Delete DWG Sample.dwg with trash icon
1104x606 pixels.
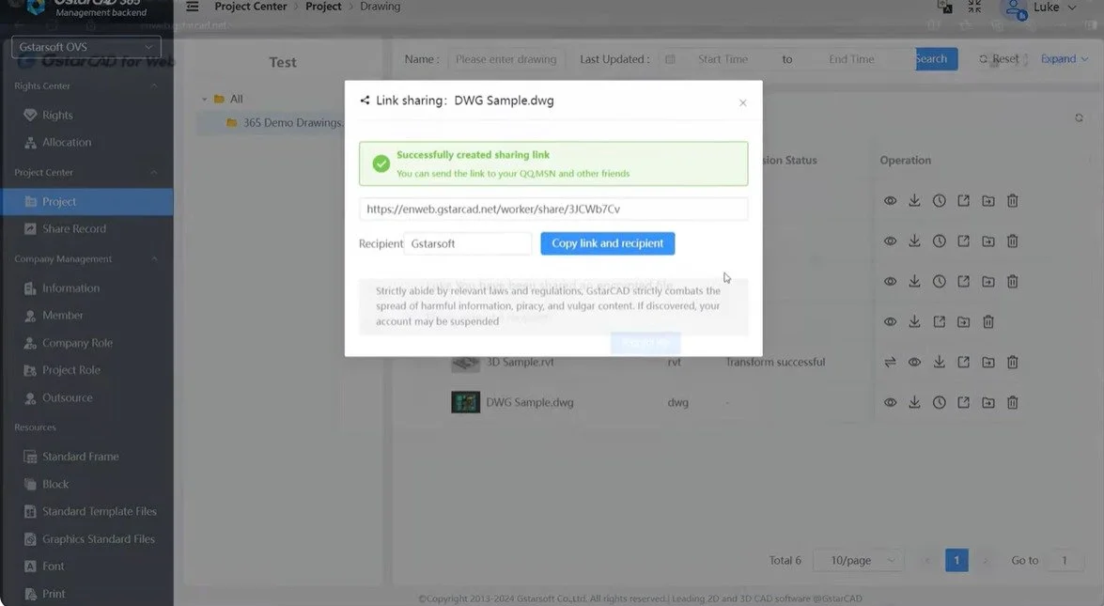coord(1013,403)
